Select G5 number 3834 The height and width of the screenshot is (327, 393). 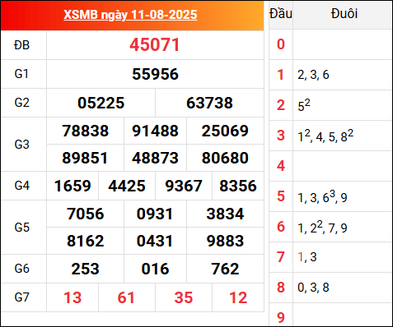[225, 214]
